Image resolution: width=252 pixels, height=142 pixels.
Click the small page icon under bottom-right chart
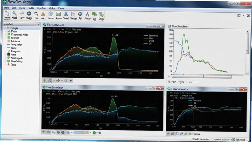pyautogui.click(x=177, y=134)
